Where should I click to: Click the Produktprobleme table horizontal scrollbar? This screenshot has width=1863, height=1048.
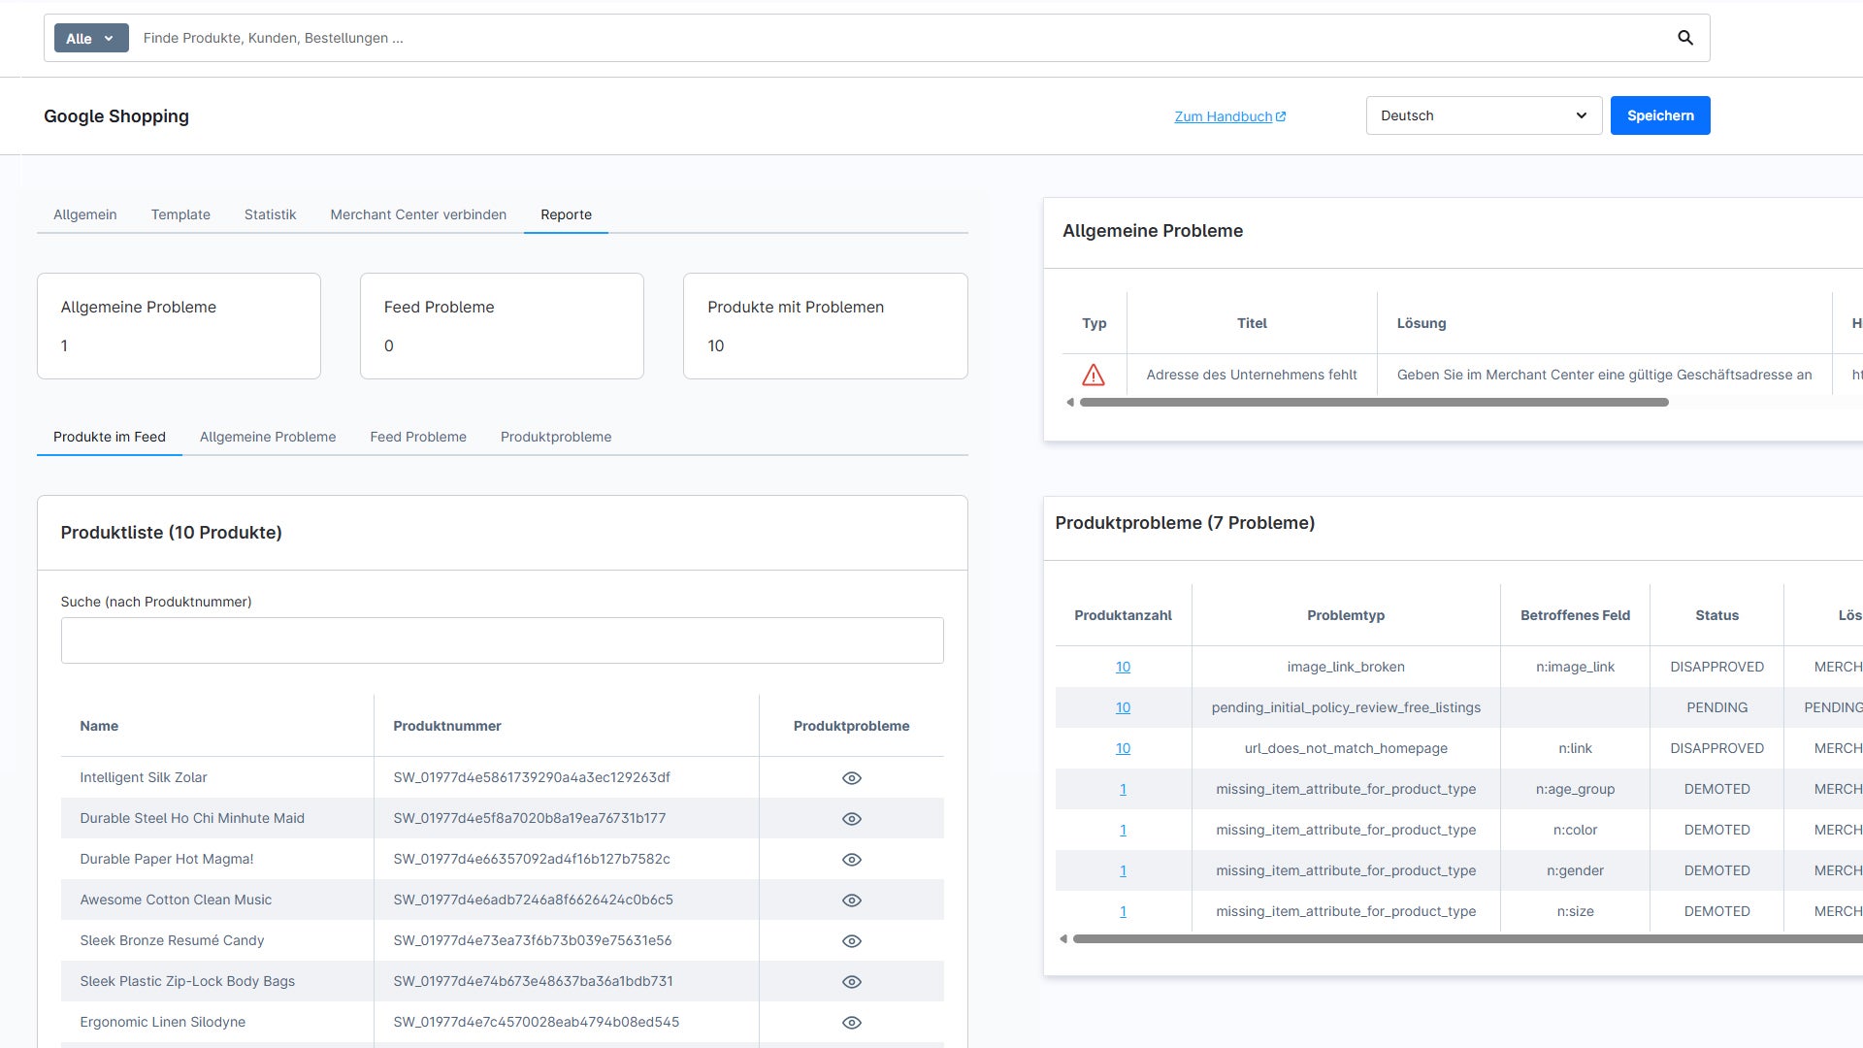(1467, 938)
